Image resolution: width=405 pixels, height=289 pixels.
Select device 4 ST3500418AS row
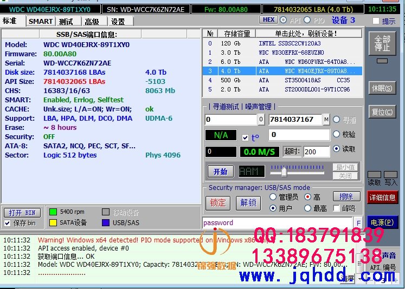(282, 80)
